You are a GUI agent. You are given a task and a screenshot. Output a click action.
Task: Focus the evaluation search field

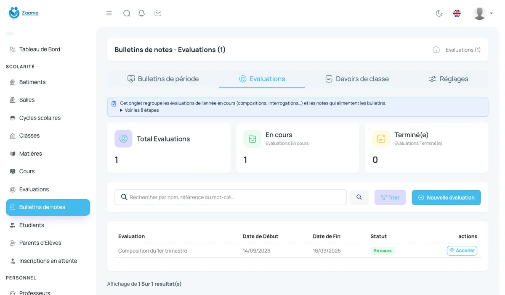231,197
